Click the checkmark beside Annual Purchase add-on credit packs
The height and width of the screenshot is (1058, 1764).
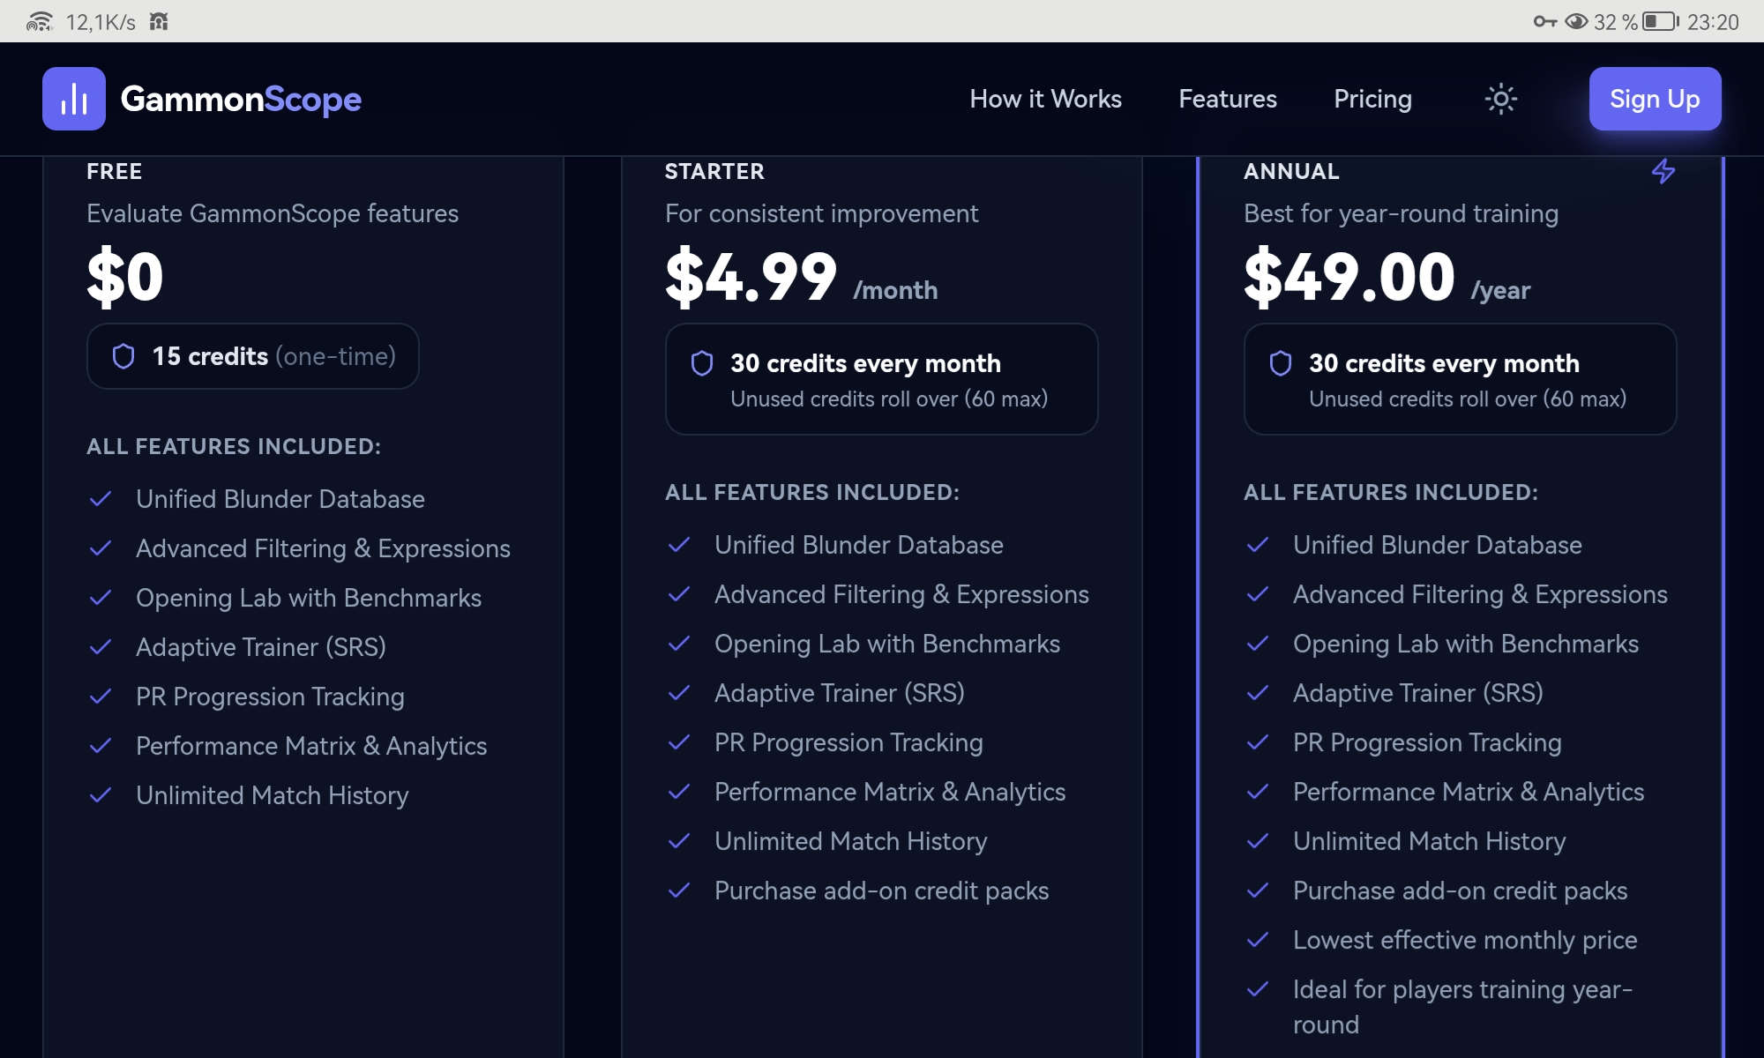point(1258,890)
